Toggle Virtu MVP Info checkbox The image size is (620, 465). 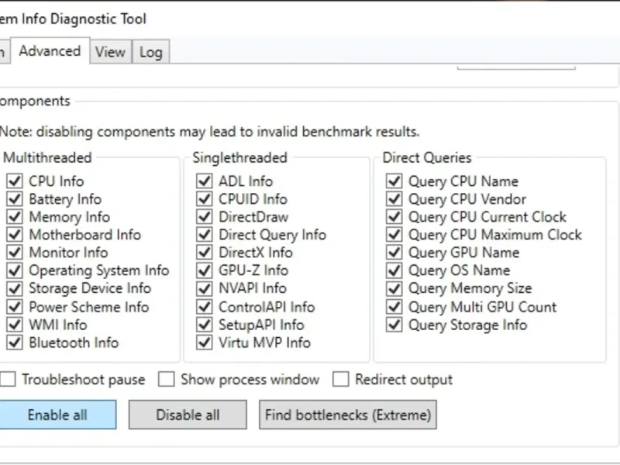[x=205, y=343]
